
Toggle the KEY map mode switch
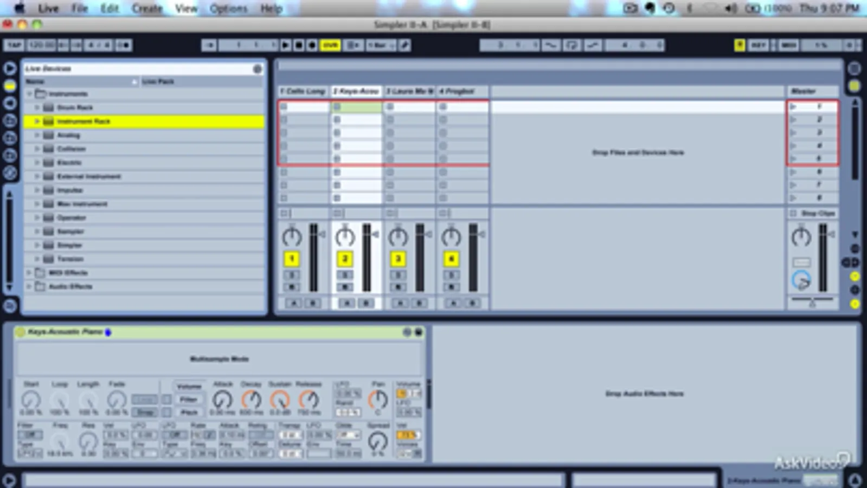point(758,46)
